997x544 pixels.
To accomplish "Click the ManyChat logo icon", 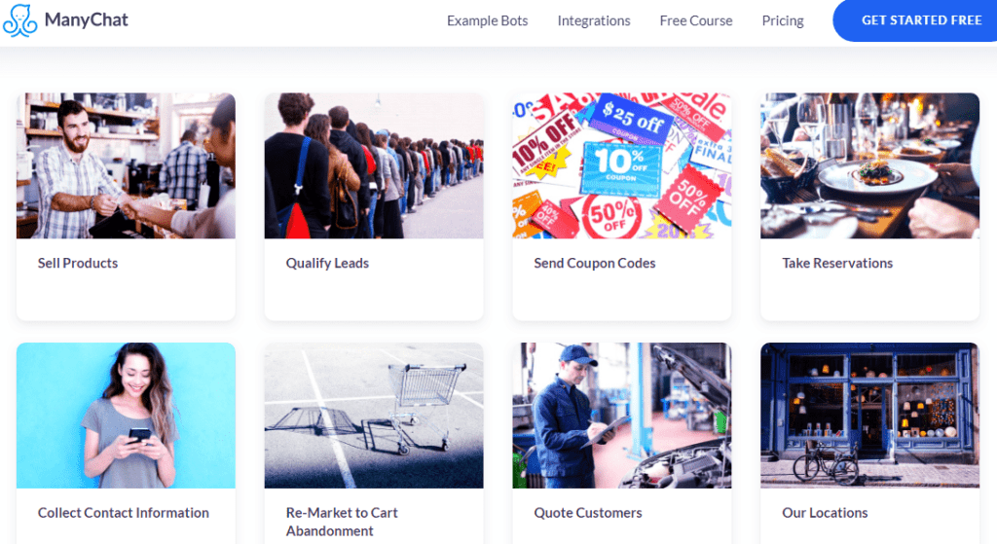I will (x=19, y=20).
